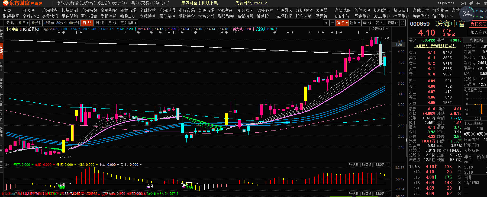Viewport: 487px width, 197px height.
Task: Switch chart to 5分钟 period
Action: (36, 23)
